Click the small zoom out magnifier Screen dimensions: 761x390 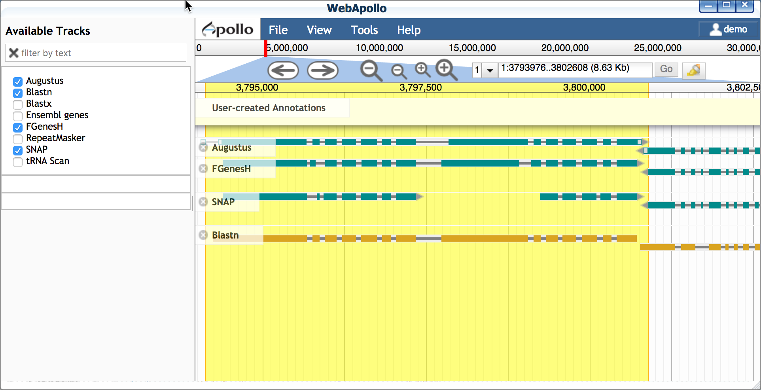pyautogui.click(x=399, y=72)
